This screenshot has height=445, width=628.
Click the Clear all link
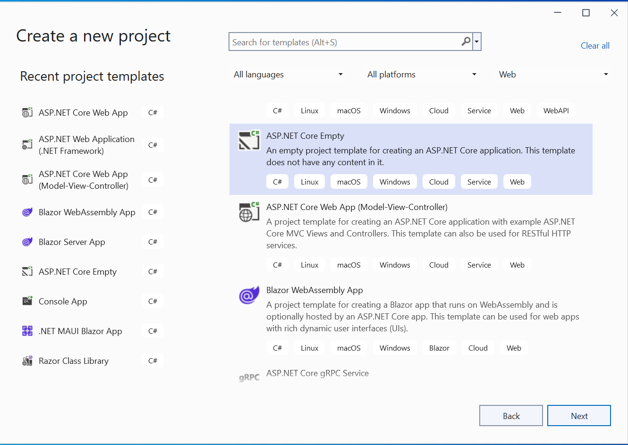tap(595, 46)
